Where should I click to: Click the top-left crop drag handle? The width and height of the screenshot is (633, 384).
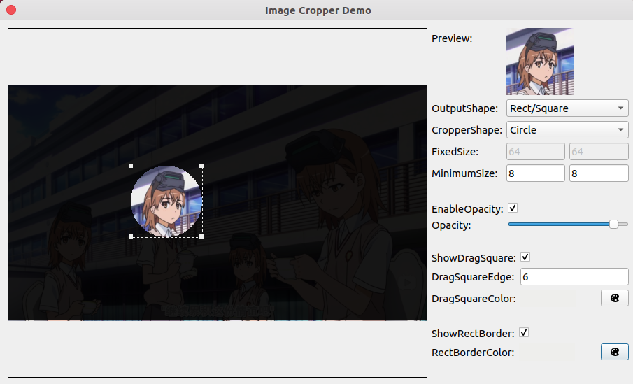[x=131, y=166]
